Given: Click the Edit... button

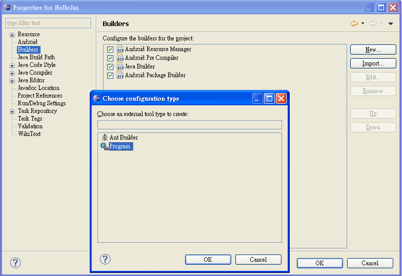Looking at the screenshot, I should click(373, 77).
